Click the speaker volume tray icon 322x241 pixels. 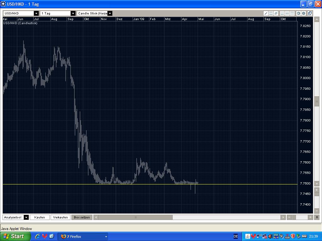pyautogui.click(x=270, y=237)
